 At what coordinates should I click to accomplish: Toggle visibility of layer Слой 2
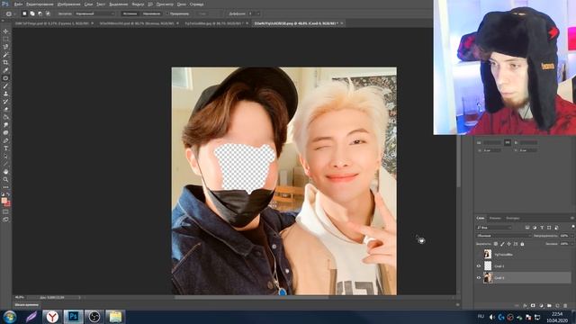tap(479, 266)
